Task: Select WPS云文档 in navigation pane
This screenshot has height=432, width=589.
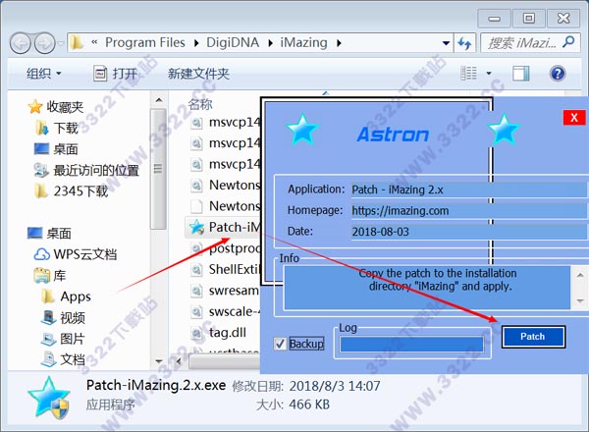Action: point(76,254)
